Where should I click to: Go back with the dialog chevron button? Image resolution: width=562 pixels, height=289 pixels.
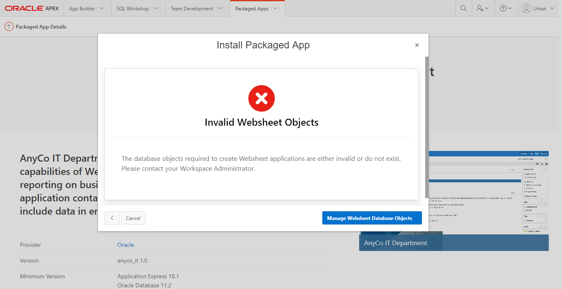112,218
